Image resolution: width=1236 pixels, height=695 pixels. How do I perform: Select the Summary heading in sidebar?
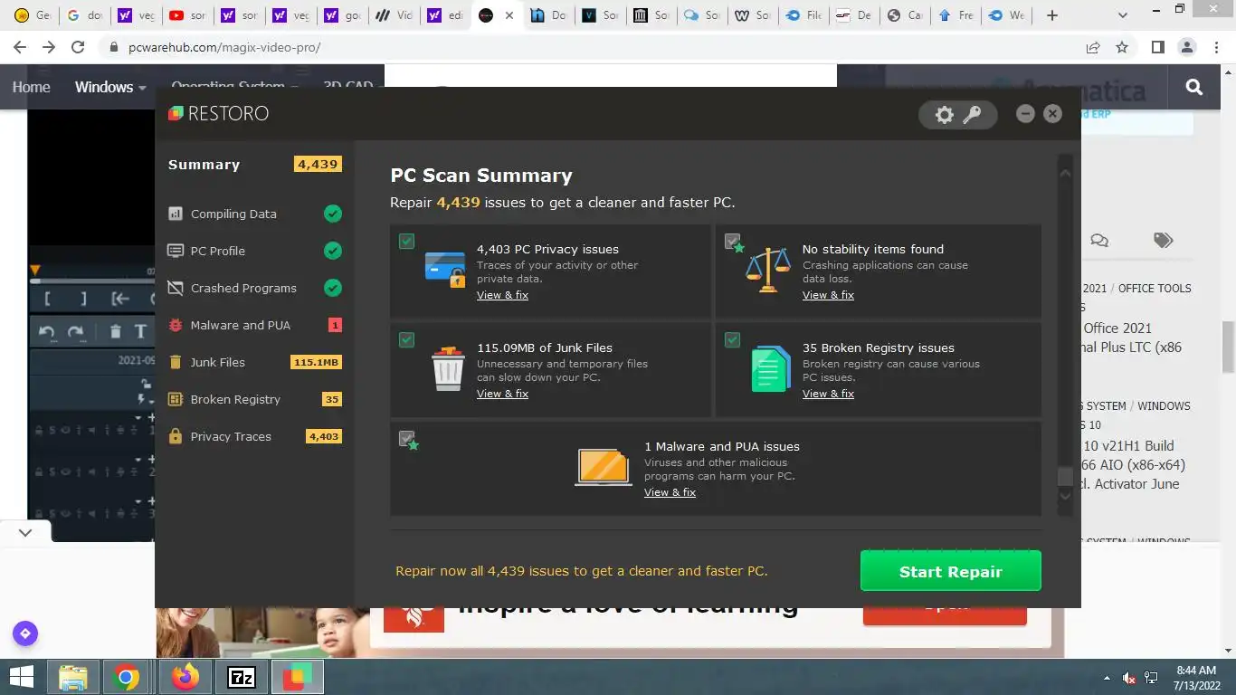[204, 165]
